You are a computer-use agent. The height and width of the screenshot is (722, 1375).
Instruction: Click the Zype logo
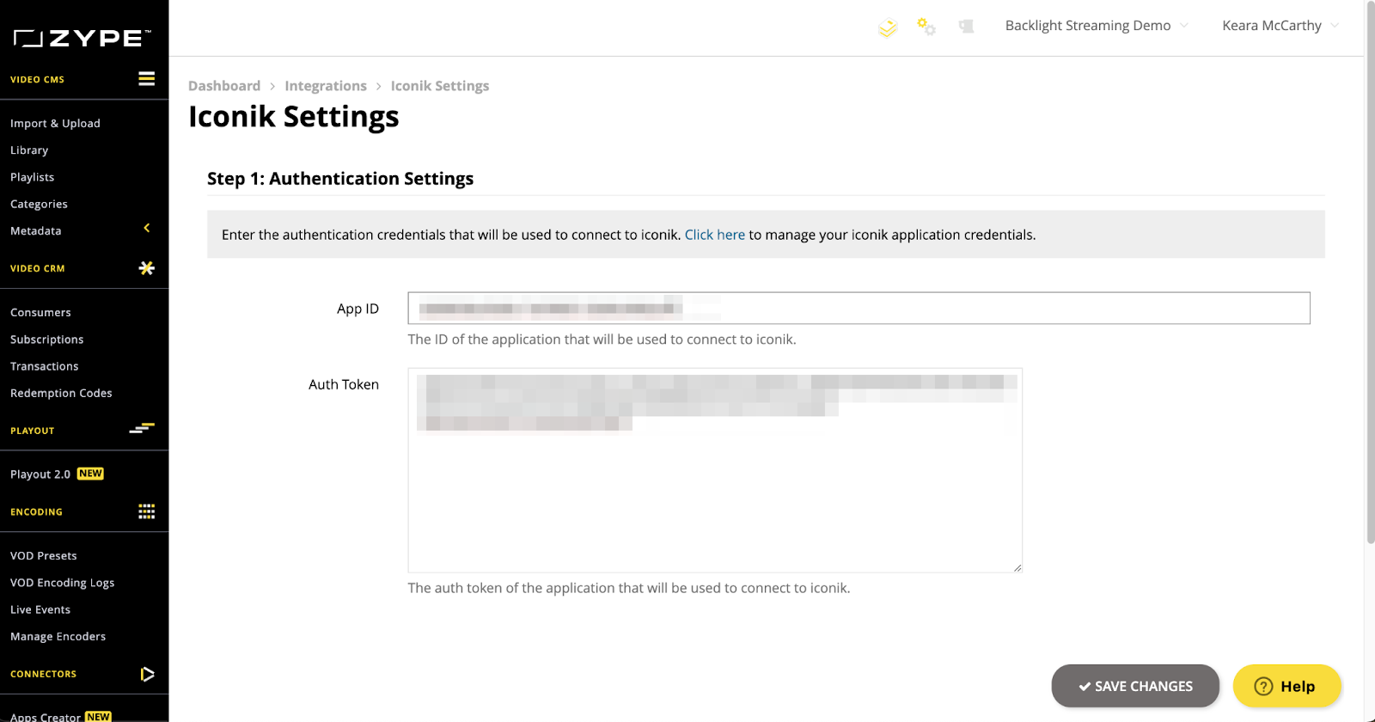pyautogui.click(x=82, y=38)
